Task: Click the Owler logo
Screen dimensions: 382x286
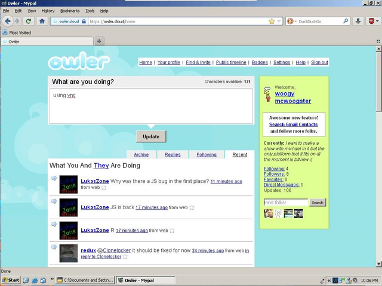Action: (79, 61)
